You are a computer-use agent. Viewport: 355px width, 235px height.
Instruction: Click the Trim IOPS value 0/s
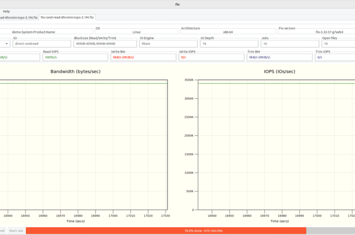pos(335,57)
